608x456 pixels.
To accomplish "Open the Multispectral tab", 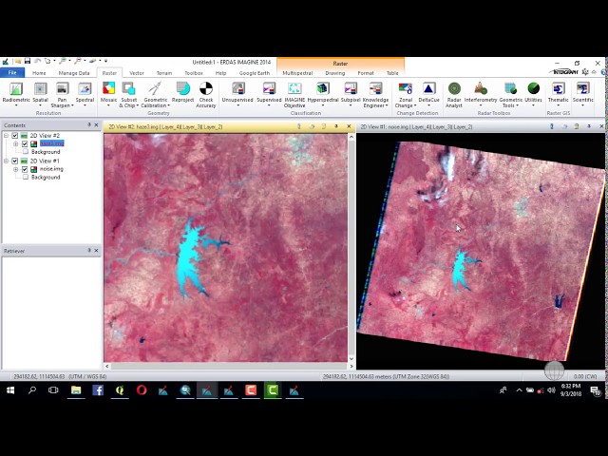I will pos(297,73).
